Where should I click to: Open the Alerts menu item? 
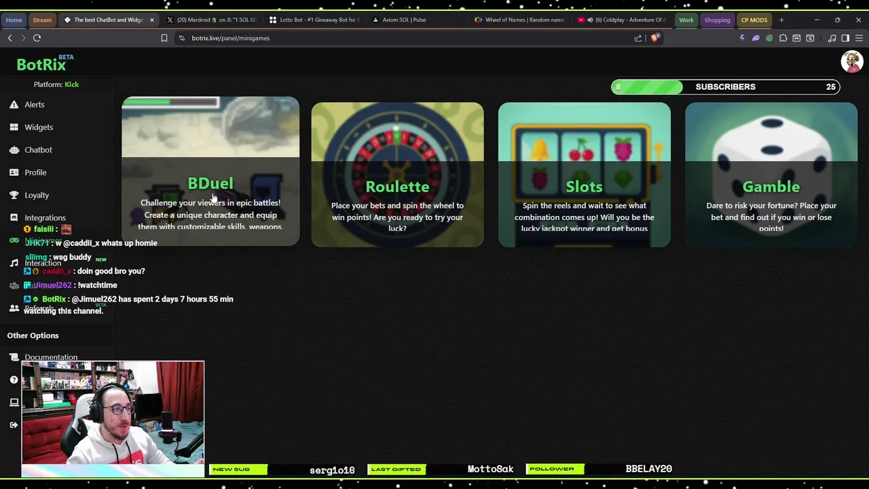35,105
